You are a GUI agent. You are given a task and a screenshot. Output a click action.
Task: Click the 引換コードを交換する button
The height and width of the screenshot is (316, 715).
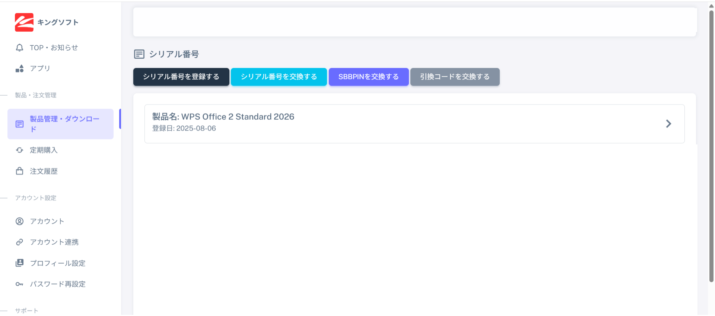[x=455, y=77]
